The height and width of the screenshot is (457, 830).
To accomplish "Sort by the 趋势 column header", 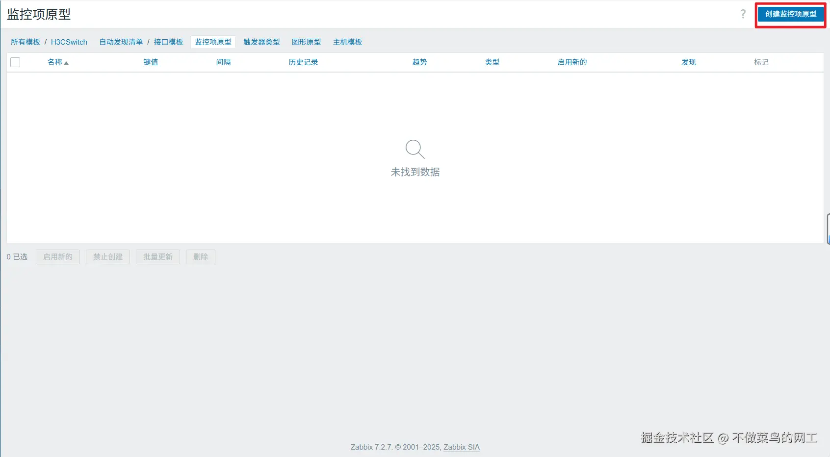I will point(419,62).
